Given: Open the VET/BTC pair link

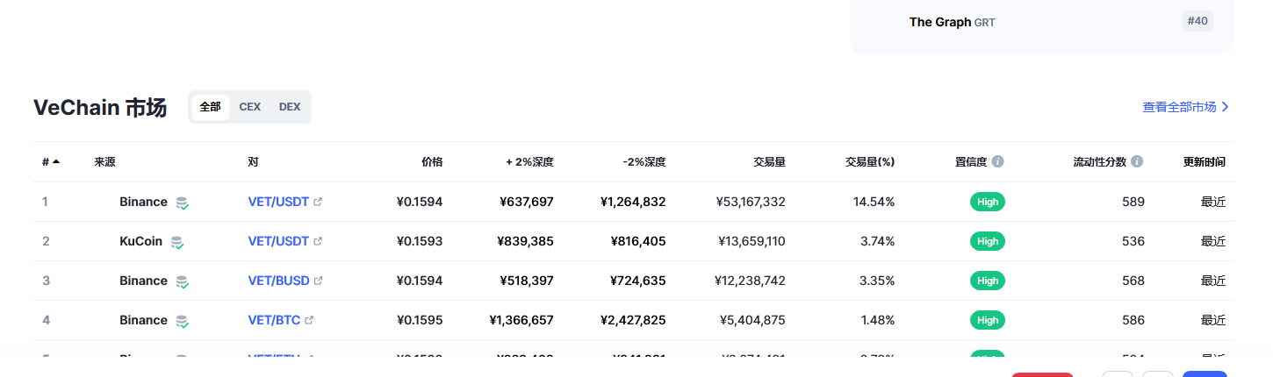Looking at the screenshot, I should tap(274, 320).
